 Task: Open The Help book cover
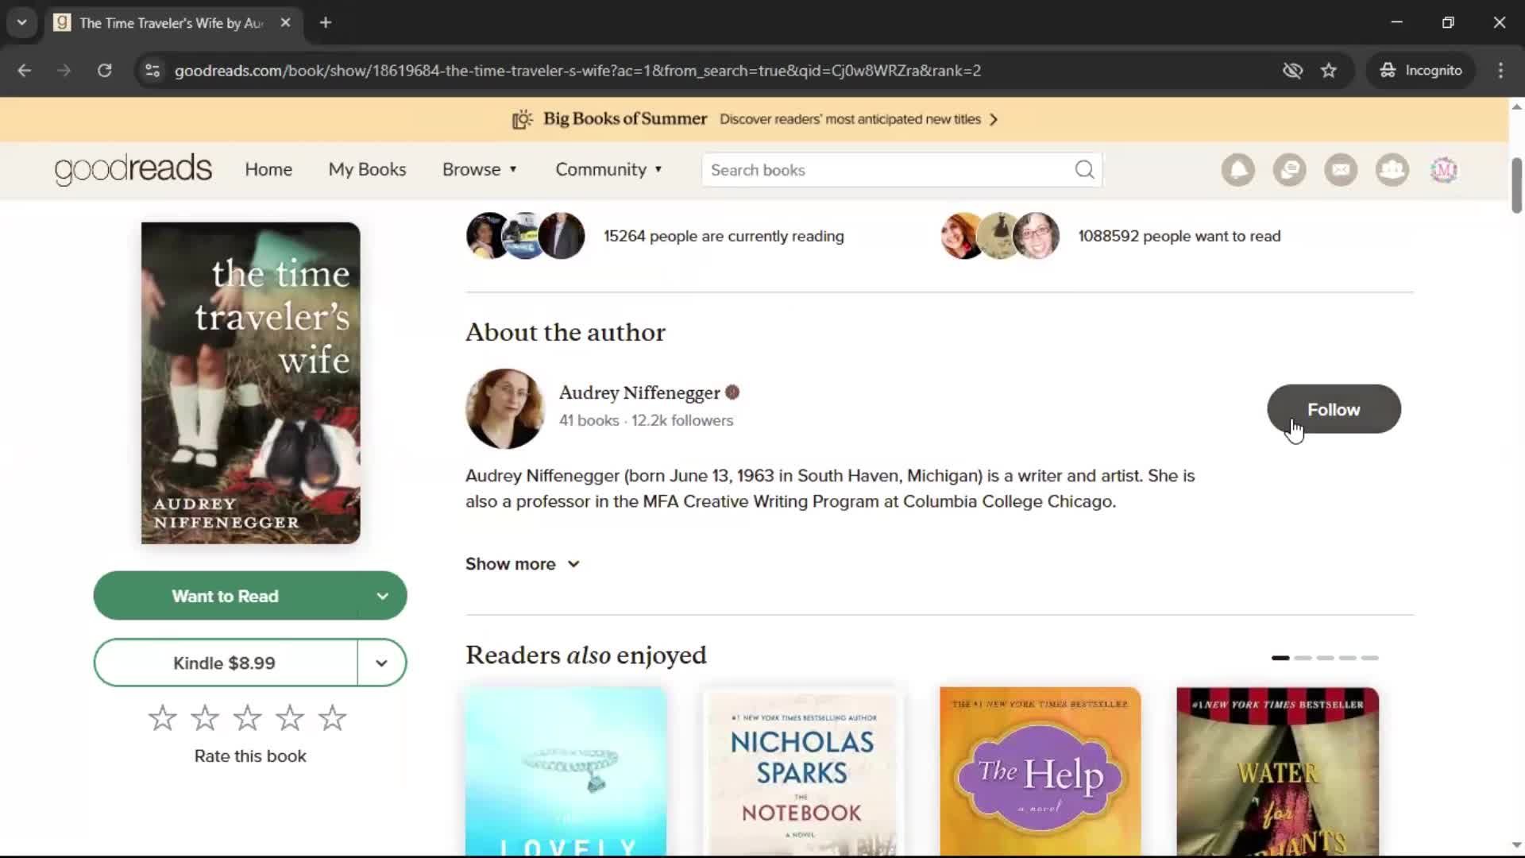1040,771
